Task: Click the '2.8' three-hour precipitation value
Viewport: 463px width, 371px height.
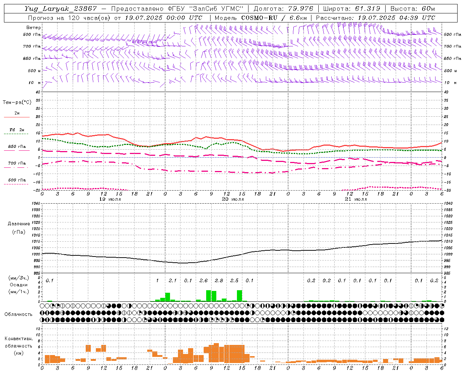Action: pyautogui.click(x=219, y=281)
